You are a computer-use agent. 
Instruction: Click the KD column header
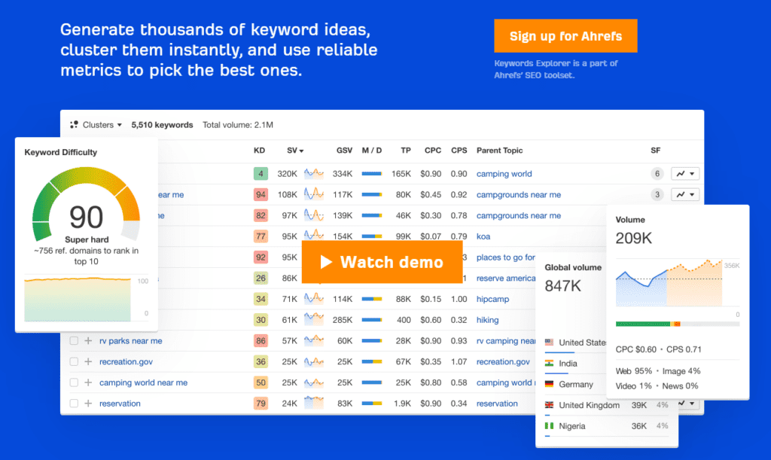(259, 151)
